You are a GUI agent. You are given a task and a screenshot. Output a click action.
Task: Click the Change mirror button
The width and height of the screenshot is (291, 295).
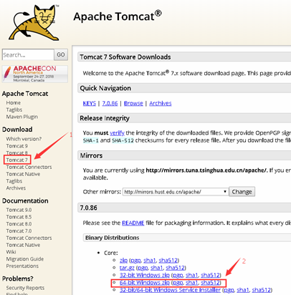[242, 192]
